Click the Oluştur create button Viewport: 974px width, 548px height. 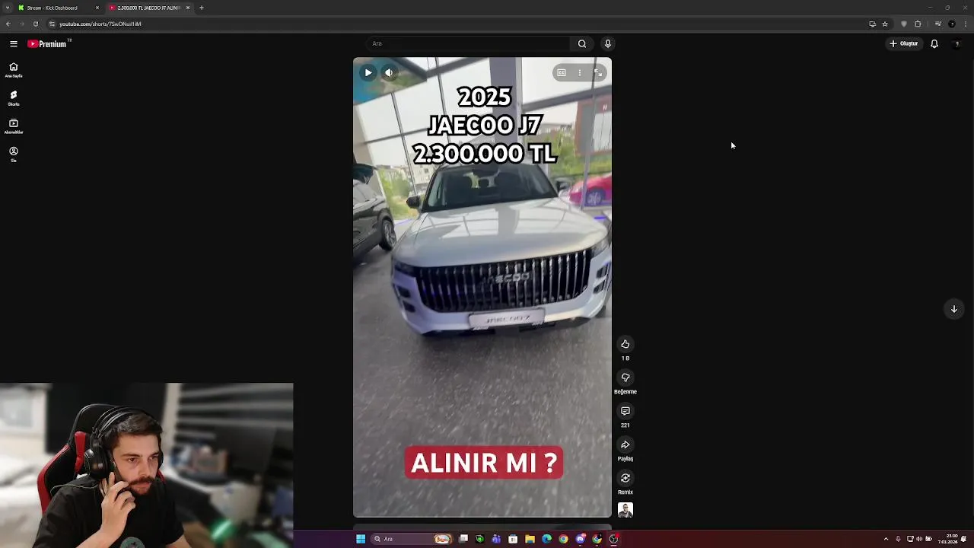[x=904, y=43]
